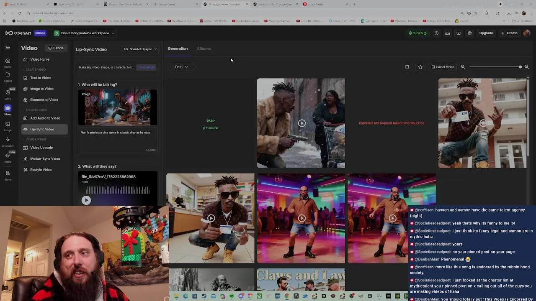Open the Date sort dropdown
This screenshot has width=536, height=301.
(x=181, y=67)
